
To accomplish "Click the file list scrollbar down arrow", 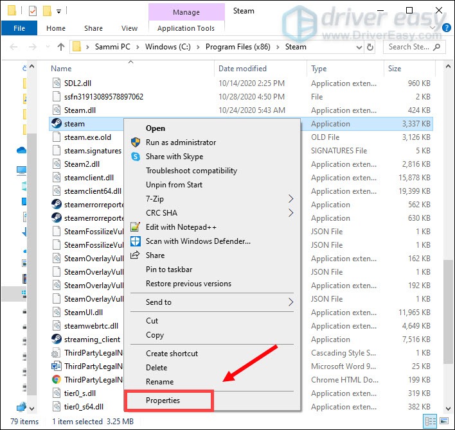I will (448, 409).
